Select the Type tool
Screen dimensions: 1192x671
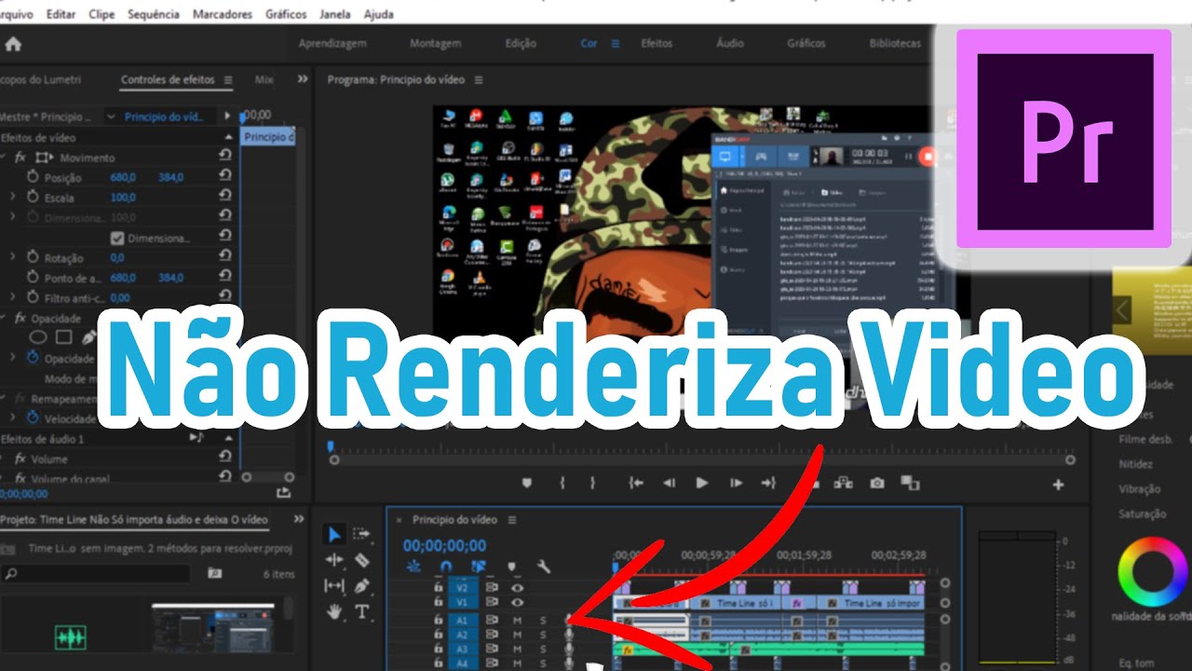362,612
